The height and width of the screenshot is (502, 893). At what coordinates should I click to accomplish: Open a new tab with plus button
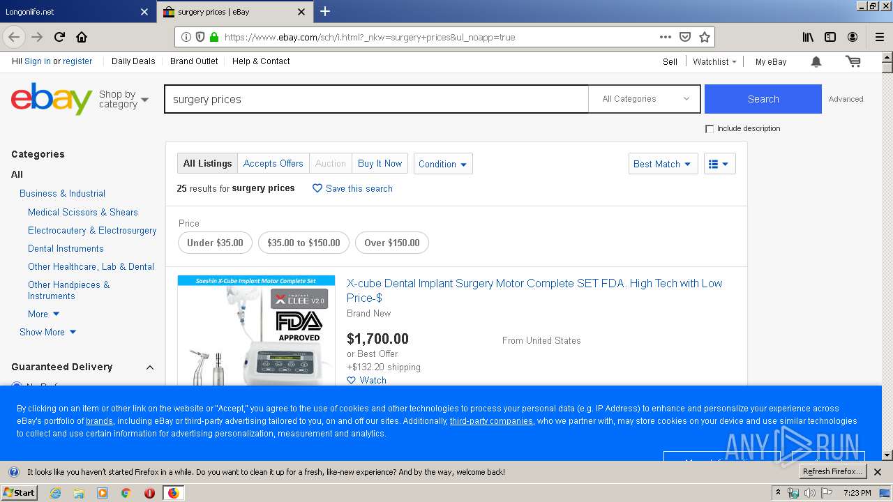[x=325, y=11]
